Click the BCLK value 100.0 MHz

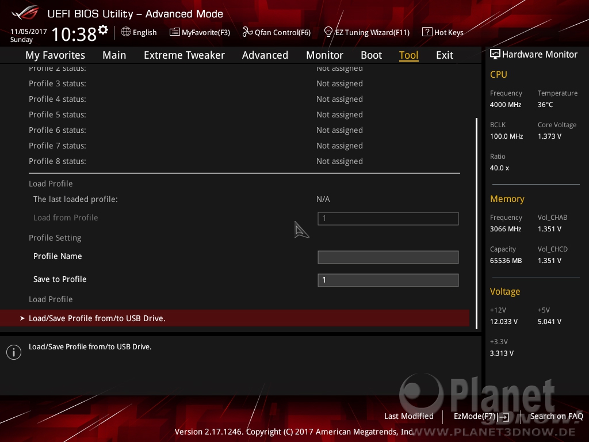click(506, 136)
